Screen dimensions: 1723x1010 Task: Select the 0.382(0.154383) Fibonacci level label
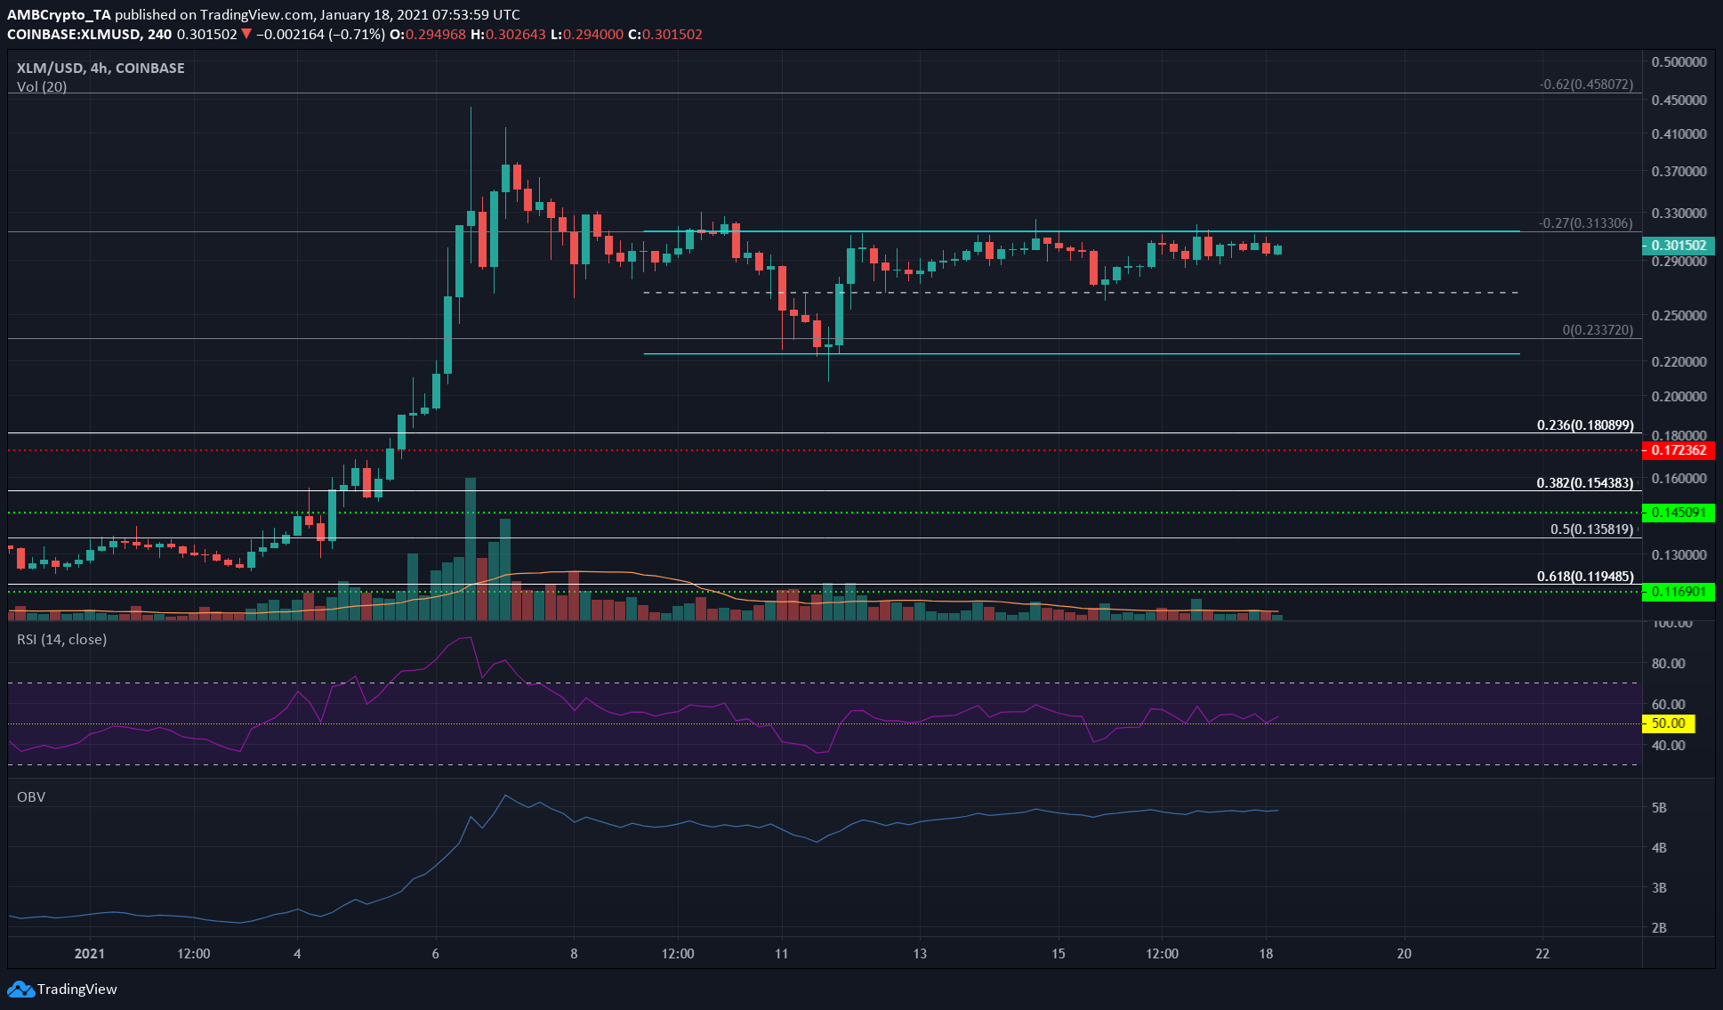(x=1585, y=483)
